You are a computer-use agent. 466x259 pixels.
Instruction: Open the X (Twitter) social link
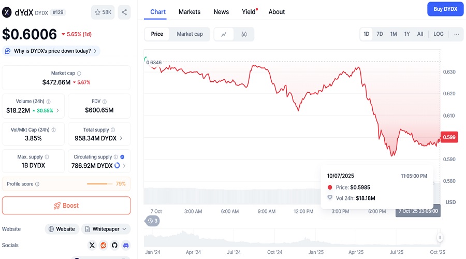tap(92, 246)
